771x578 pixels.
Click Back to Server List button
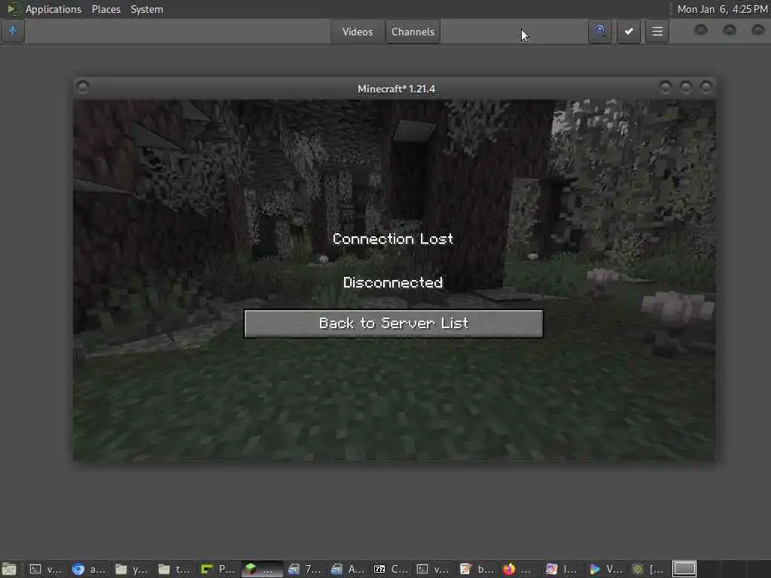[x=393, y=324]
